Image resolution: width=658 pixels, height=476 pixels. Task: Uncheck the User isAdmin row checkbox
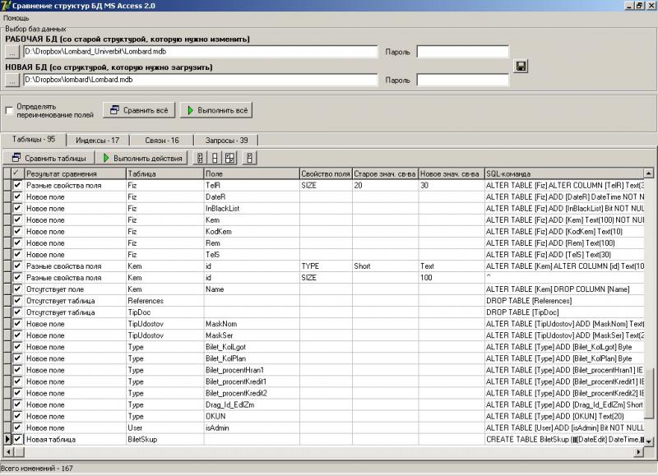[x=17, y=427]
